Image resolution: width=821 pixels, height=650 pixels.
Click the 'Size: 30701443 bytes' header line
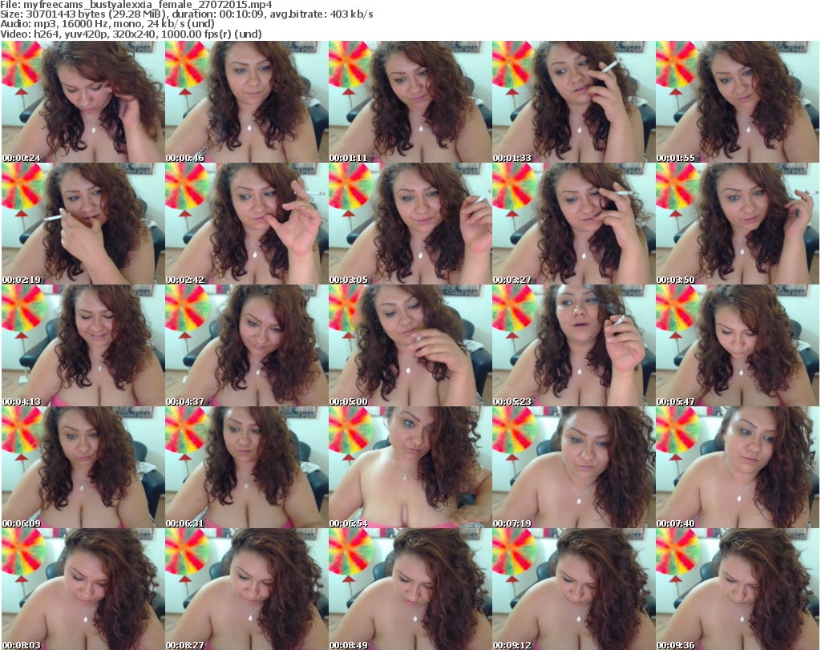186,14
